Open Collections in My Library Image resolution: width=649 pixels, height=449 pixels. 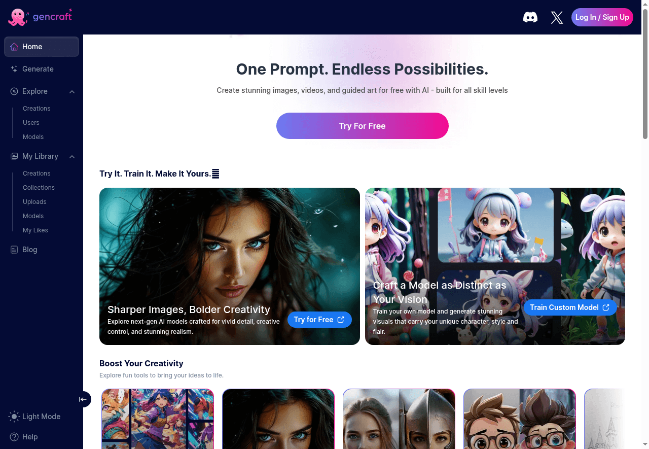[x=39, y=188]
